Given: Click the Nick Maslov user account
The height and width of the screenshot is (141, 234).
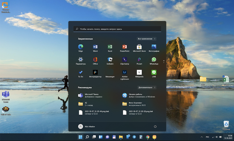Looking at the screenshot, I should tap(87, 126).
